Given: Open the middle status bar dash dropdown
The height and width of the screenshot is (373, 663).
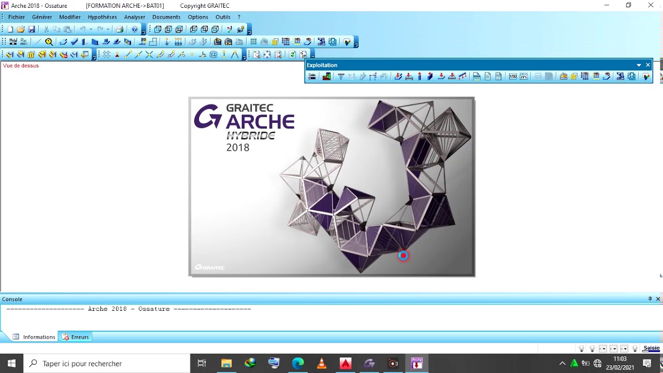Looking at the screenshot, I should 613,349.
